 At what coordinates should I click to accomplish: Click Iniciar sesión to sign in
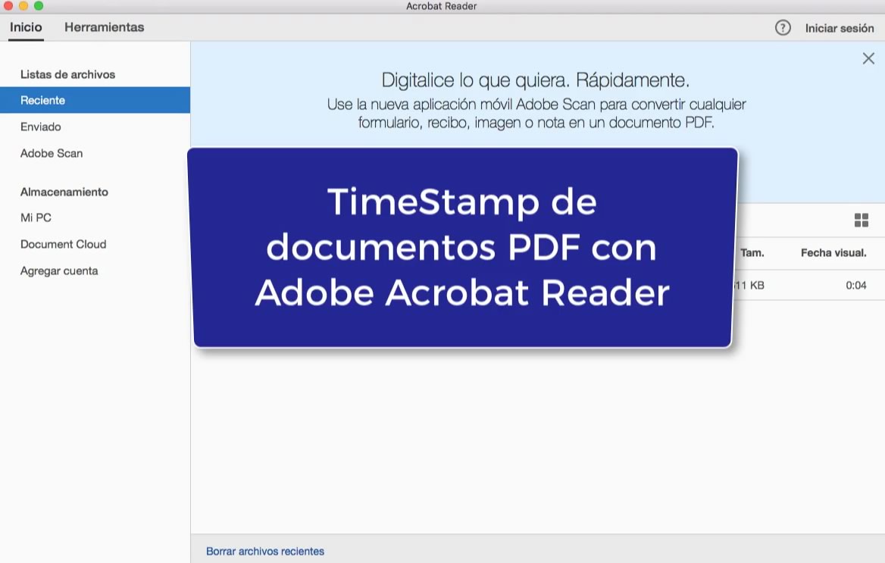click(840, 28)
